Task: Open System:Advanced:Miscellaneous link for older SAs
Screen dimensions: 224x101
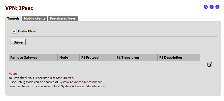Action: coord(83,86)
